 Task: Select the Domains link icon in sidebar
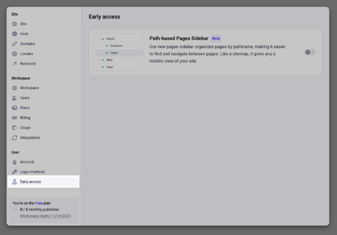[14, 43]
